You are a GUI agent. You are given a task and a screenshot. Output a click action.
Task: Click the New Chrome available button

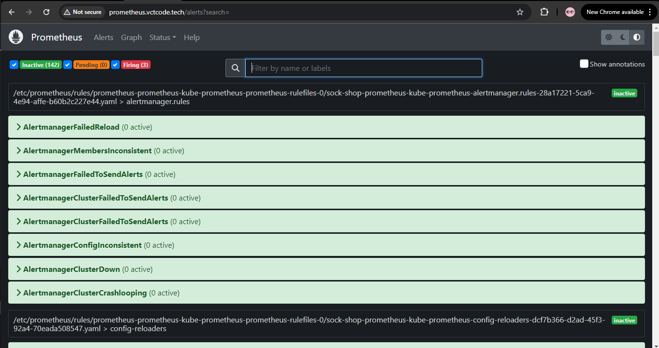619,12
